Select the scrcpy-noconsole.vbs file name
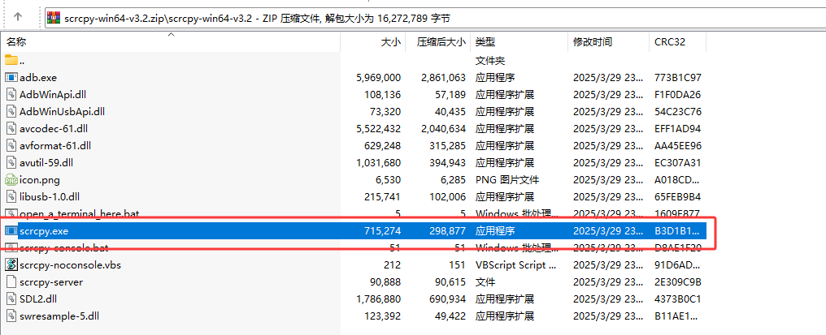Viewport: 826px width, 335px height. pyautogui.click(x=70, y=264)
